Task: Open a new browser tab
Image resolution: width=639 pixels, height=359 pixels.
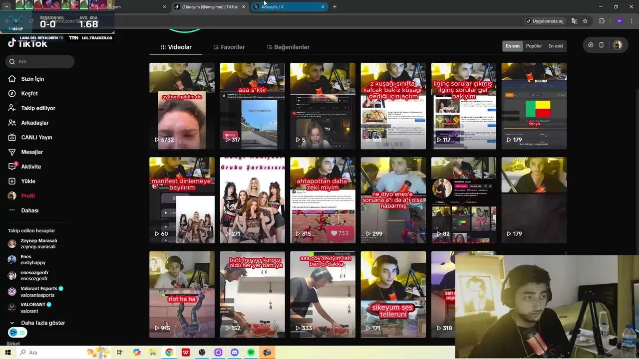Action: point(334,6)
